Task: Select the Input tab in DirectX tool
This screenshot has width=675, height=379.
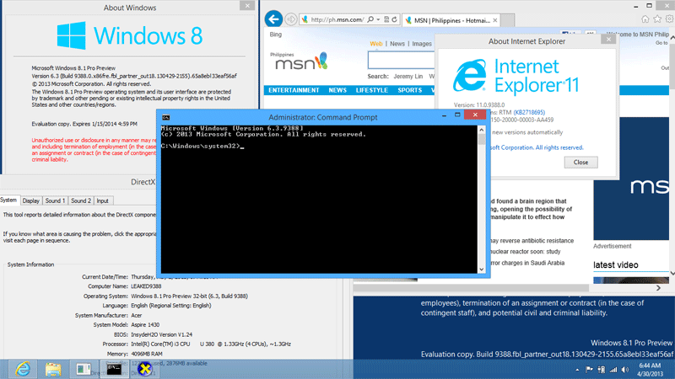Action: tap(102, 200)
